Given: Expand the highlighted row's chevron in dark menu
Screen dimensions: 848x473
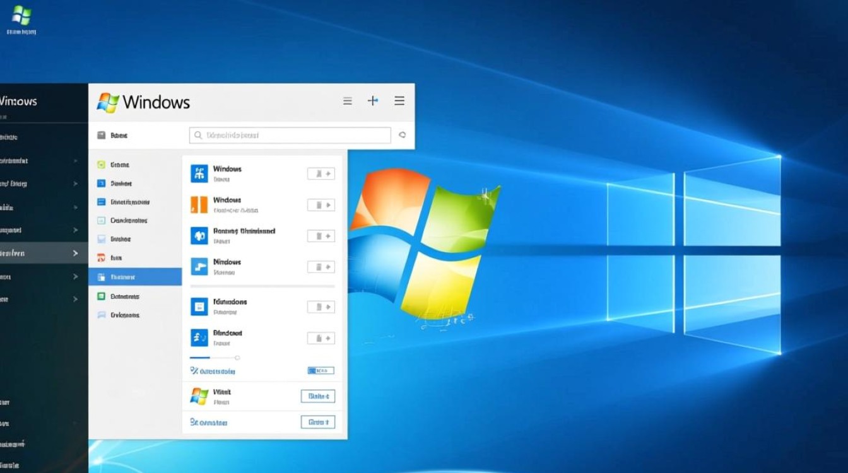Looking at the screenshot, I should tap(75, 253).
